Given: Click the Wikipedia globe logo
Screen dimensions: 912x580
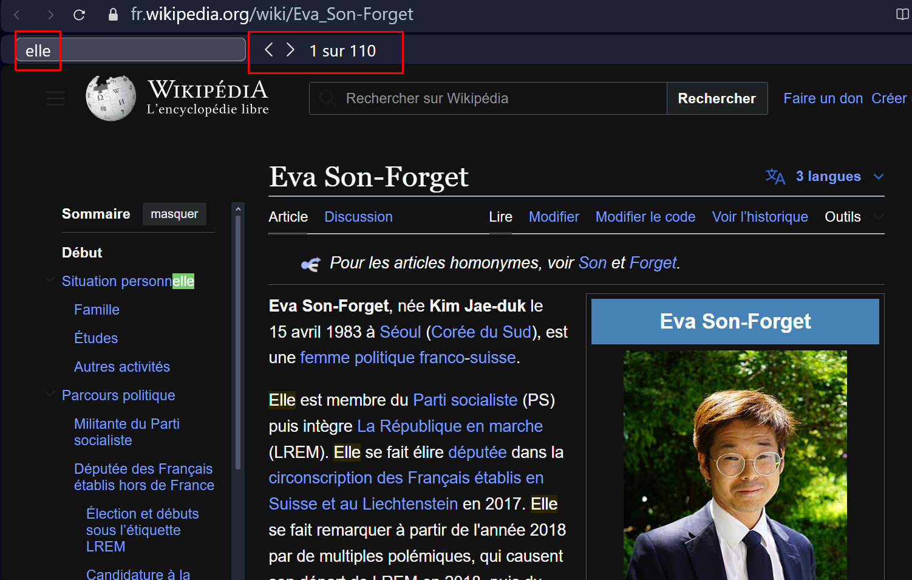Looking at the screenshot, I should point(111,98).
